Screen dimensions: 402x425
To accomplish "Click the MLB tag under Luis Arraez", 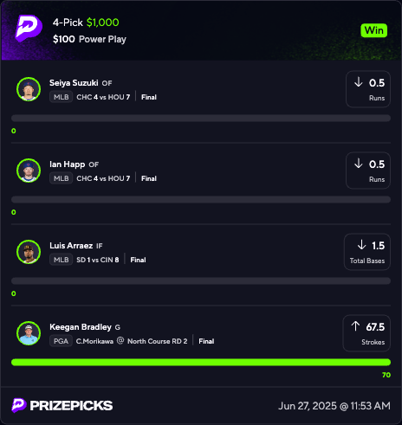I will click(x=61, y=260).
